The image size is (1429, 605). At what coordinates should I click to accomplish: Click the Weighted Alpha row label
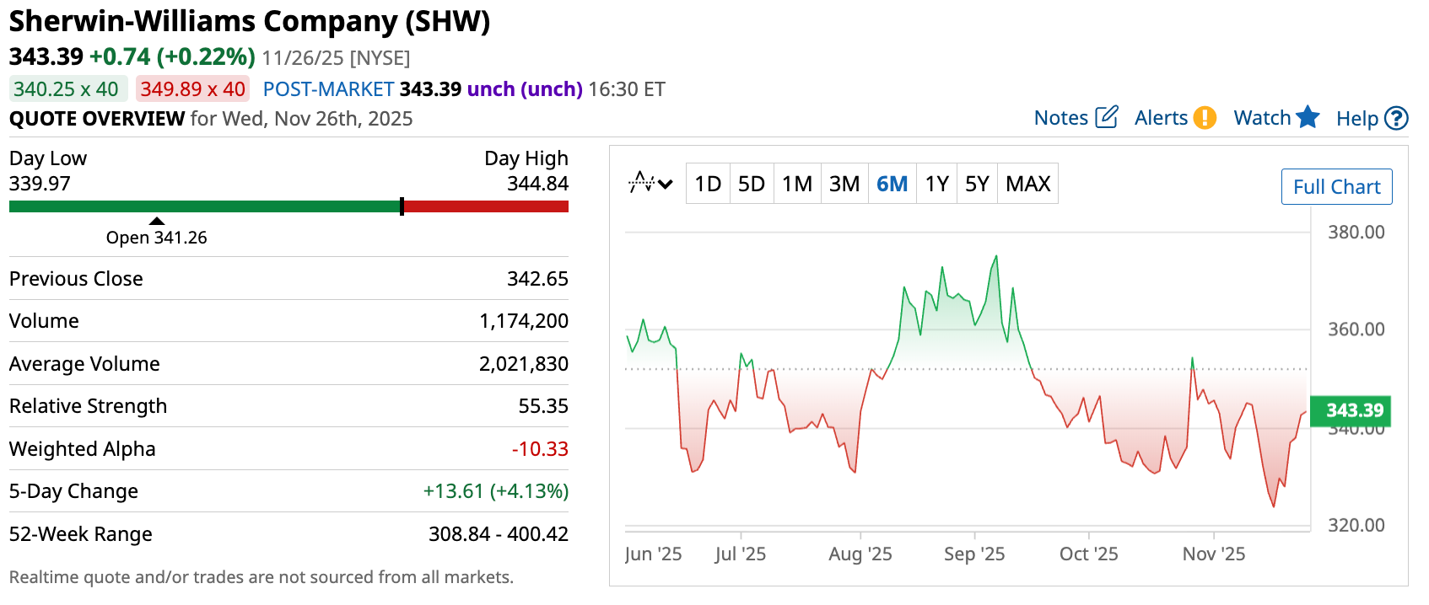[x=83, y=449]
